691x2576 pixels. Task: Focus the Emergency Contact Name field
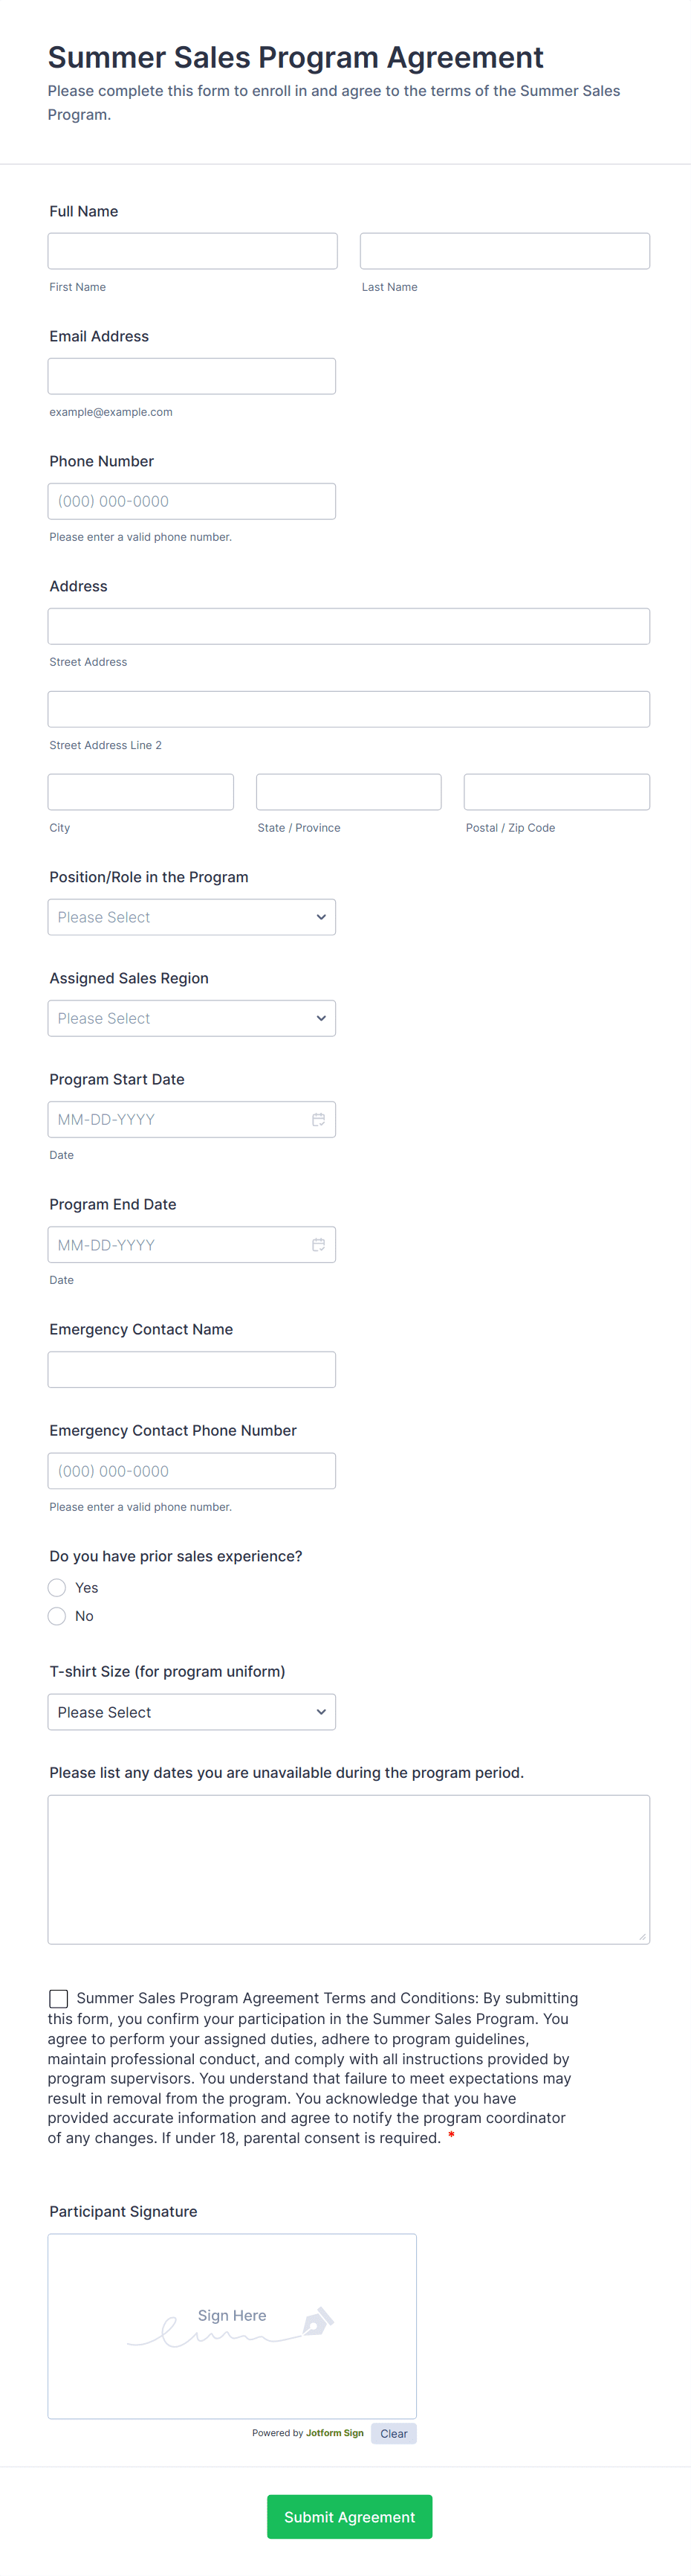(192, 1369)
